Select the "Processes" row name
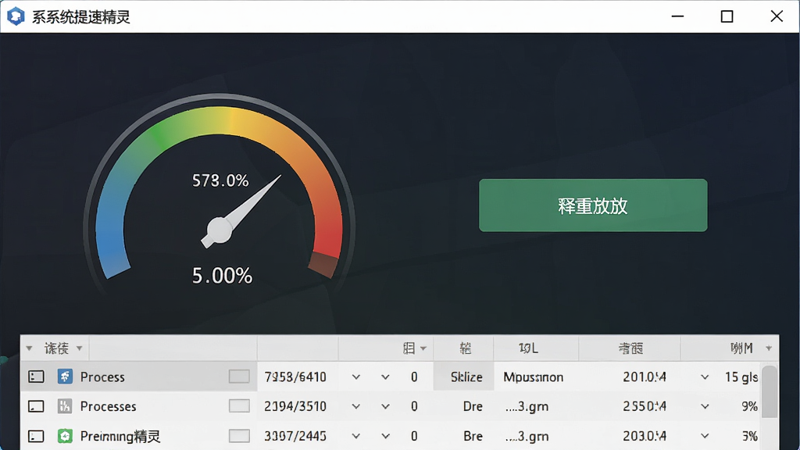Viewport: 800px width, 450px height. 108,406
